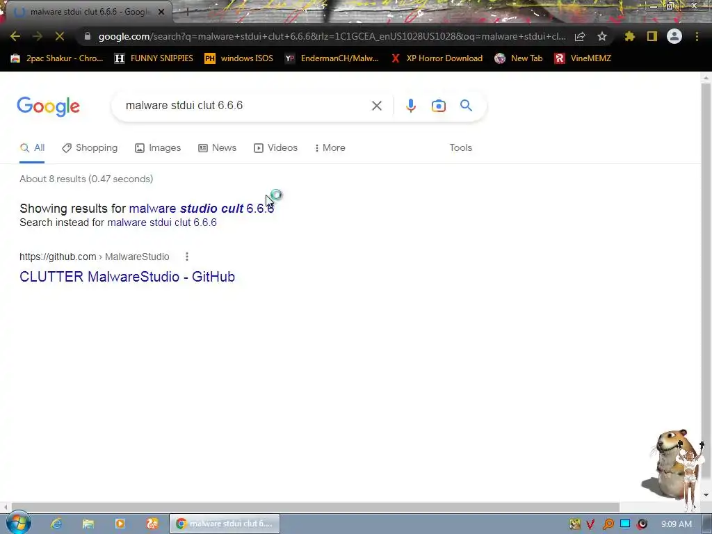Open Windows Explorer from taskbar
Image resolution: width=712 pixels, height=534 pixels.
[x=88, y=524]
